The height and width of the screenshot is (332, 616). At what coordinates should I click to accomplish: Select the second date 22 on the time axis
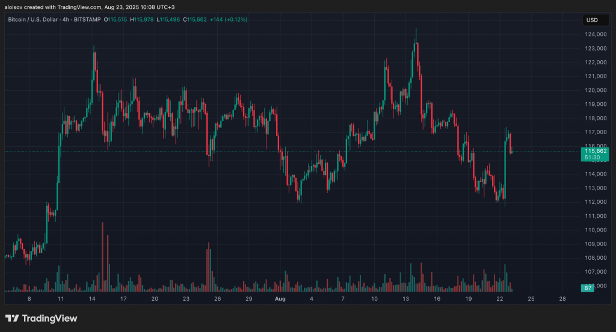coord(500,298)
